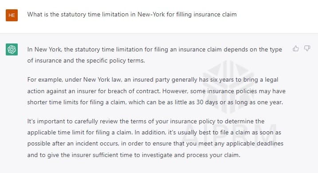Click the faded AIPRM watermark text
The height and width of the screenshot is (173, 318).
pyautogui.click(x=229, y=135)
